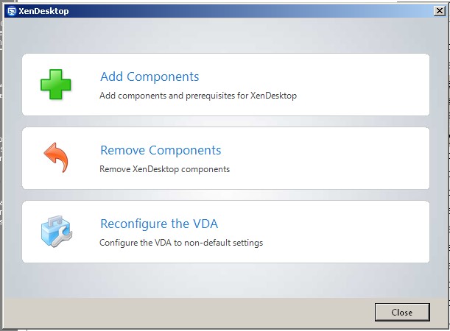
Task: Click the gap between Add and Remove cards
Action: tap(221, 121)
